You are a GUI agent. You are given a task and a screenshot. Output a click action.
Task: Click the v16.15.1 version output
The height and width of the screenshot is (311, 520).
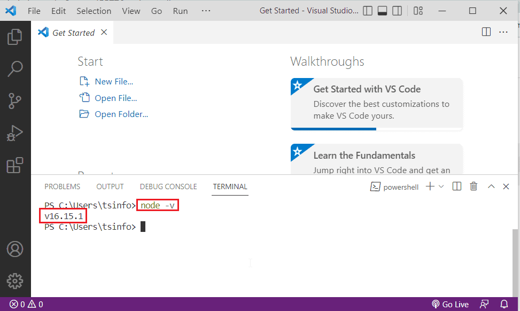(x=64, y=216)
